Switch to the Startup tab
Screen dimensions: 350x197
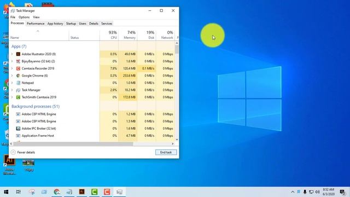coord(71,24)
